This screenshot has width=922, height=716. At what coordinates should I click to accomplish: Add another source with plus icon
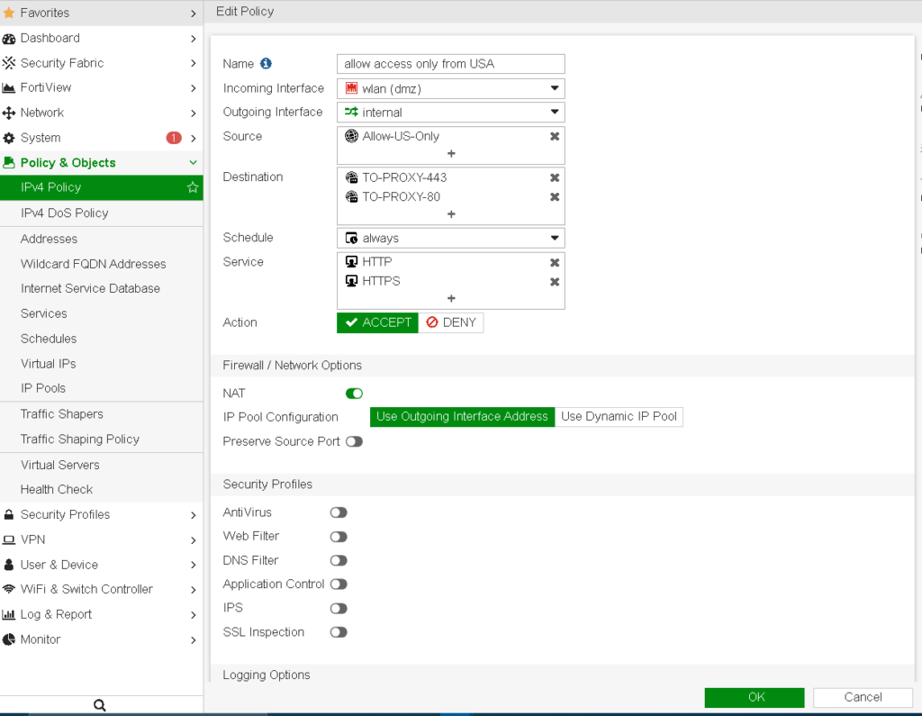pyautogui.click(x=451, y=154)
